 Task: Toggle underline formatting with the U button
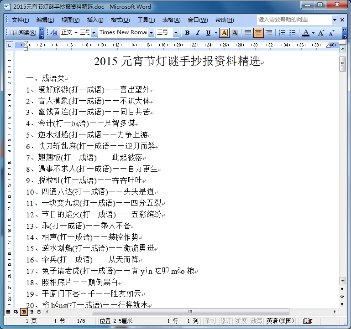[208, 33]
